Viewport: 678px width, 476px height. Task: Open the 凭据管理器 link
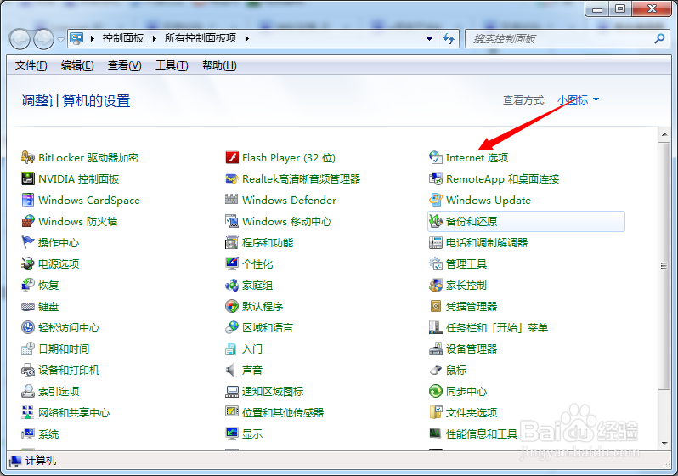[472, 306]
